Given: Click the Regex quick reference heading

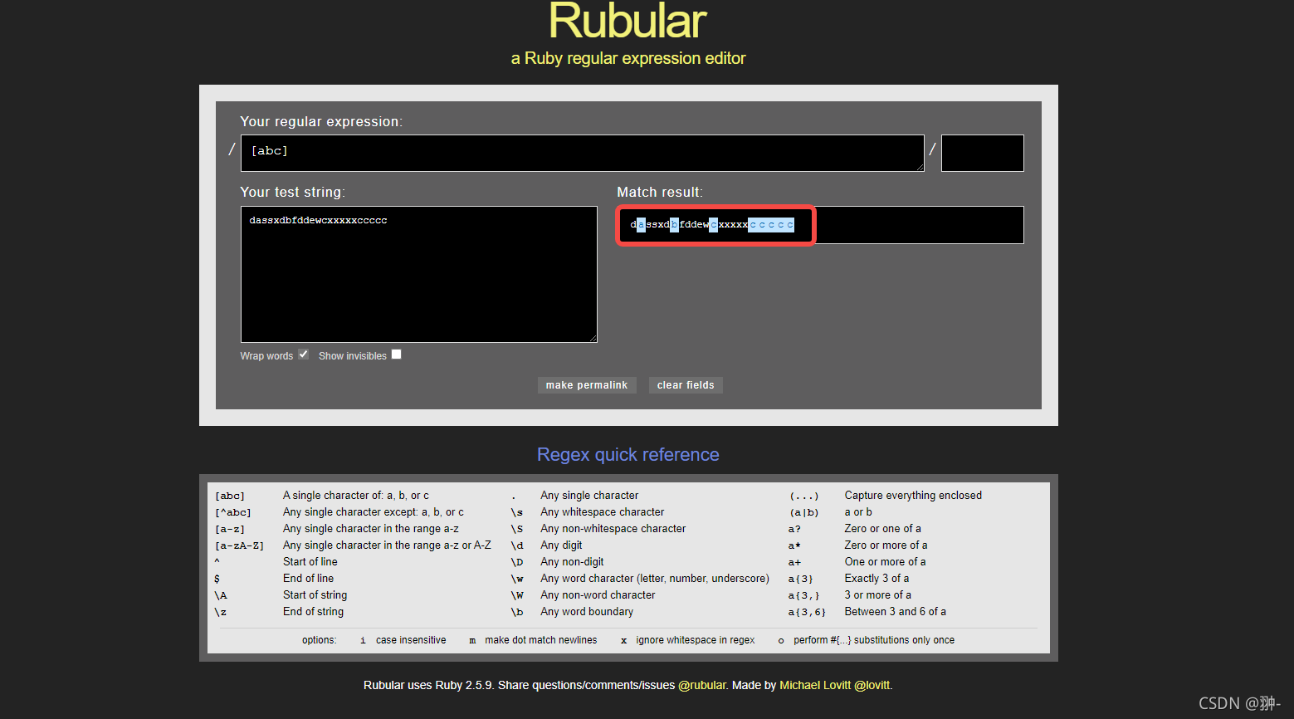Looking at the screenshot, I should 628,455.
